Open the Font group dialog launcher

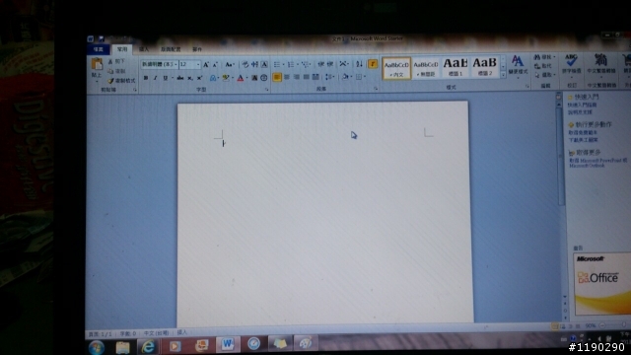coord(266,90)
